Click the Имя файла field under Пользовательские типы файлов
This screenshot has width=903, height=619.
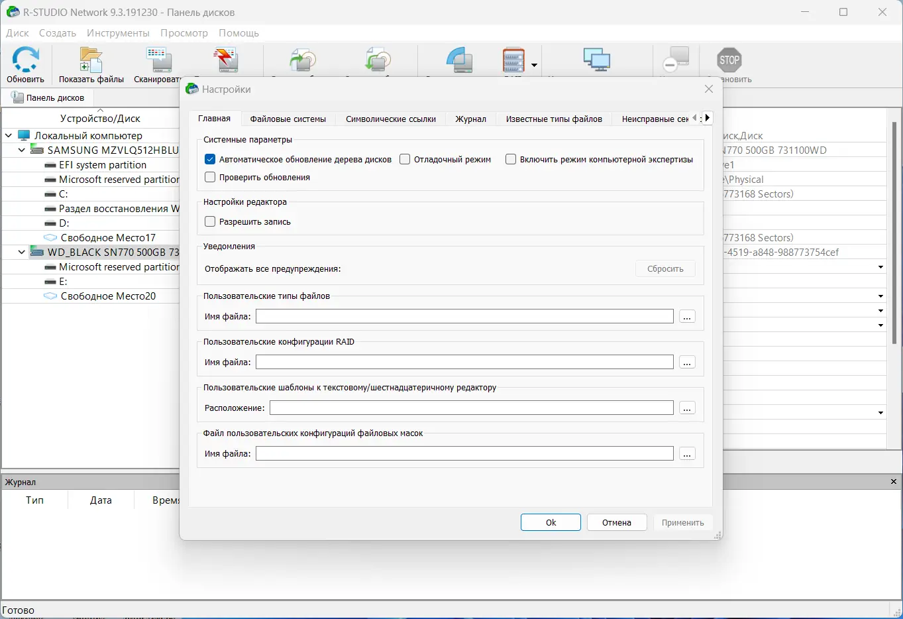point(464,316)
